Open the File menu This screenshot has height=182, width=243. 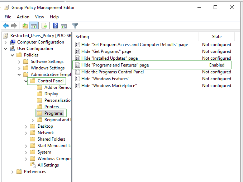pos(8,17)
